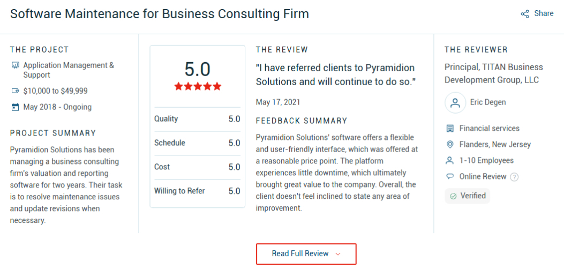
Task: Click the share icon
Action: 525,14
